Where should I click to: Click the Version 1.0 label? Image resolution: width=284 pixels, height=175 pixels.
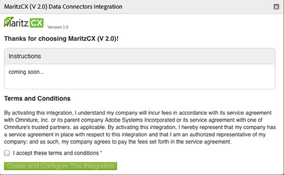click(58, 27)
